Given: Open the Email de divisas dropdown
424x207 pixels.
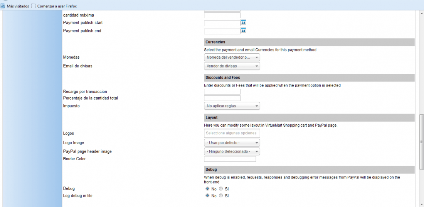Looking at the screenshot, I should click(232, 66).
